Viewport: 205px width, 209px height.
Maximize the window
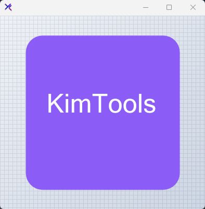coord(169,7)
